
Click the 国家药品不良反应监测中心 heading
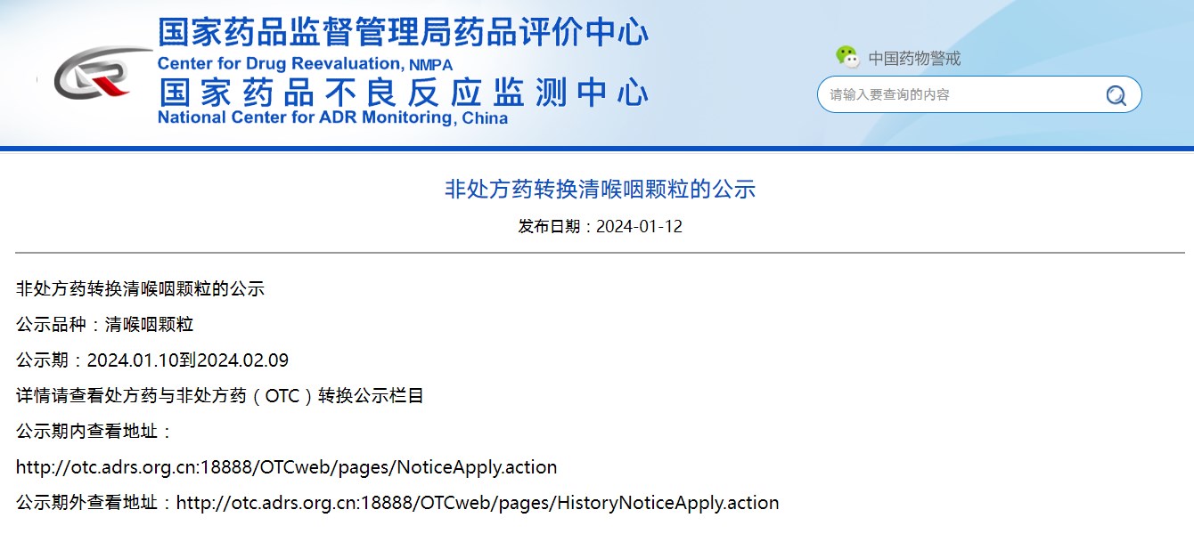pos(403,92)
